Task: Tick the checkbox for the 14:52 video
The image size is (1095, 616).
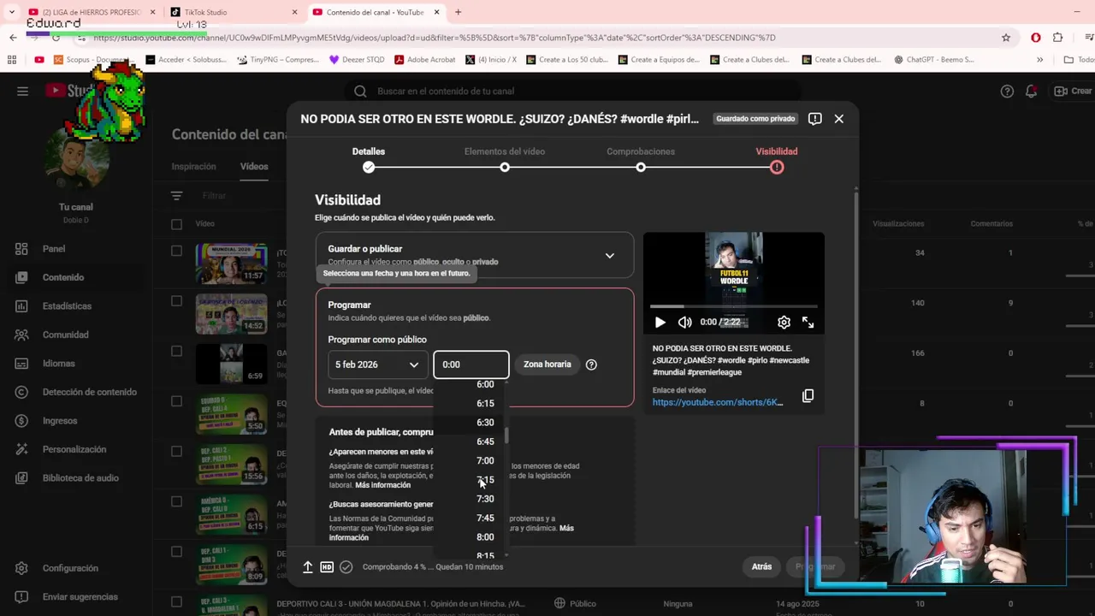Action: [x=176, y=301]
